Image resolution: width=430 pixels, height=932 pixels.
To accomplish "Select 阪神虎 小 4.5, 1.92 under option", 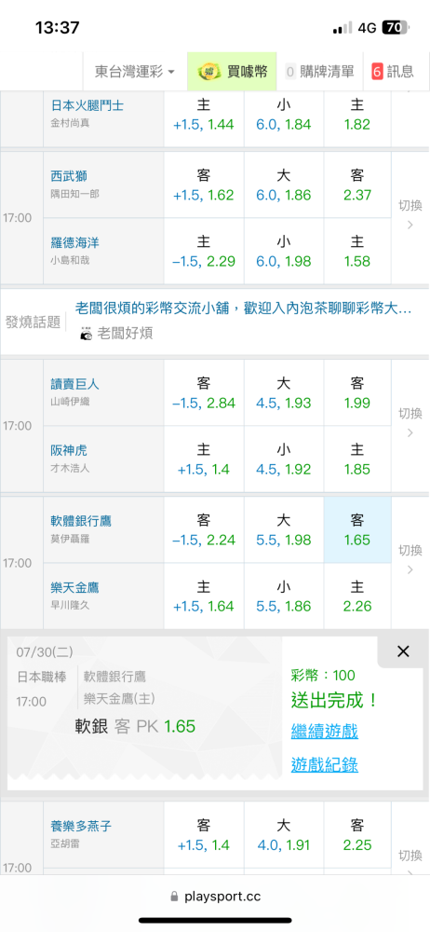I will 284,459.
